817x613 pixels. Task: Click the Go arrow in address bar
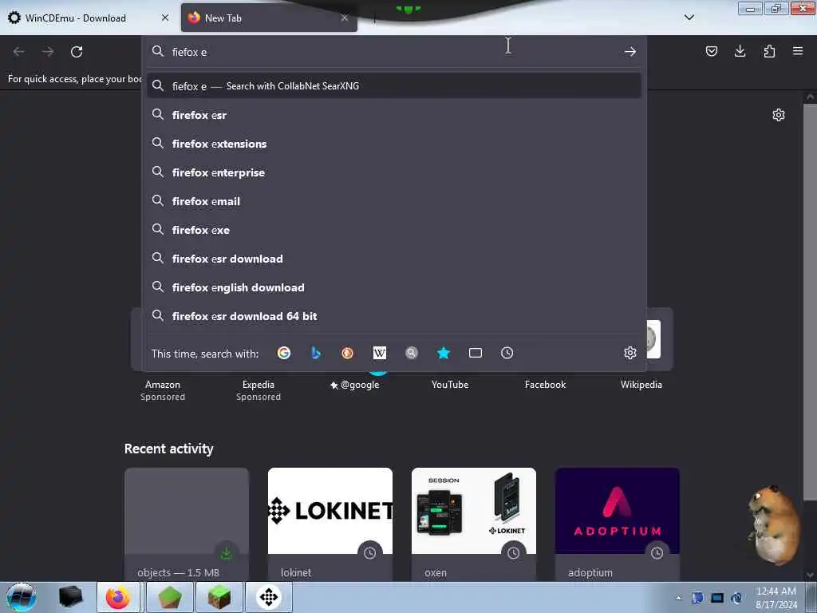click(x=630, y=52)
